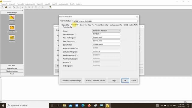Screen dimensions: 192x108
Task: Open Mail app from the taskbar
Action: pyautogui.click(x=70, y=105)
